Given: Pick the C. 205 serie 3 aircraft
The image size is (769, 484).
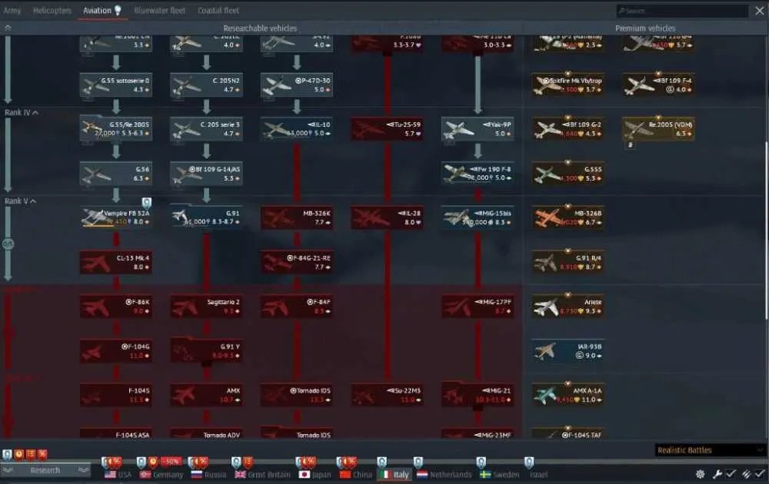Looking at the screenshot, I should (206, 129).
